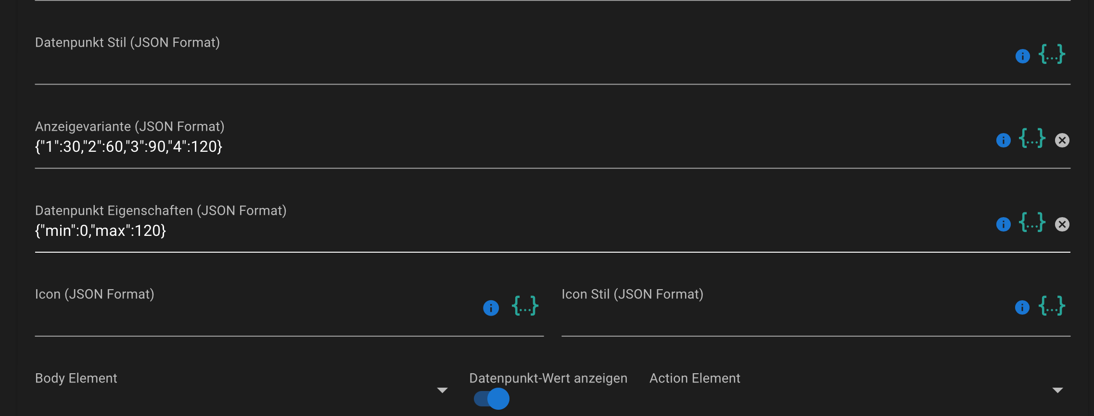This screenshot has height=416, width=1094.
Task: Toggle Datenpunkt-Wert anzeigen switch
Action: (492, 399)
